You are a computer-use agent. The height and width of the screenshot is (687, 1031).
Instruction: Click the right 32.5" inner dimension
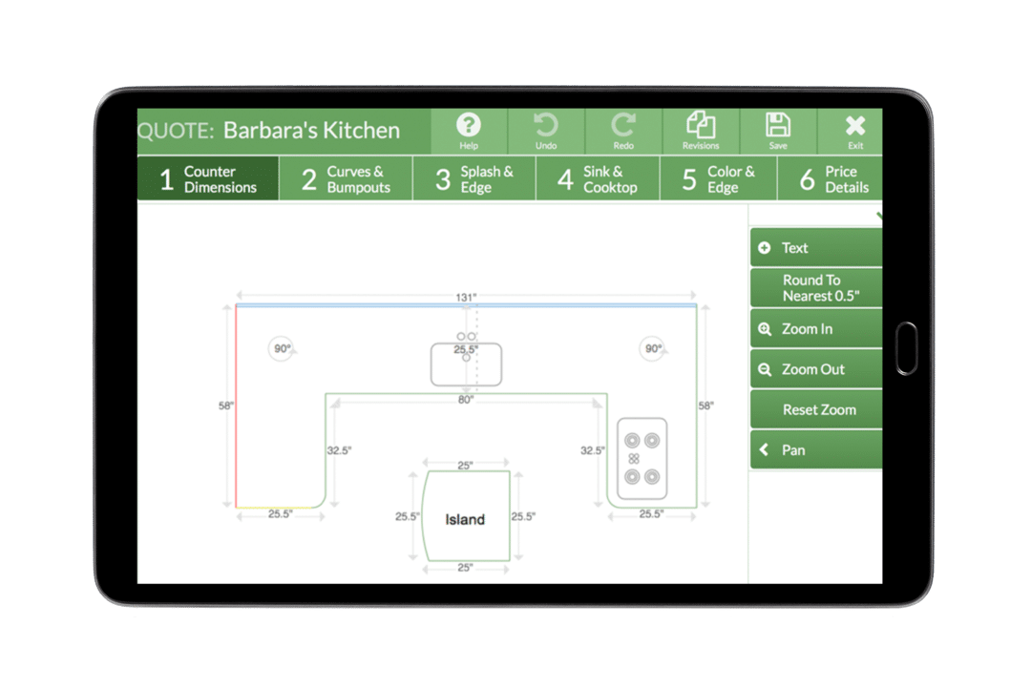coord(593,450)
